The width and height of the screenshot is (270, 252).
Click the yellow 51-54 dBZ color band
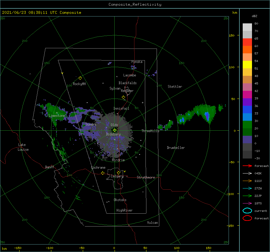247,64
